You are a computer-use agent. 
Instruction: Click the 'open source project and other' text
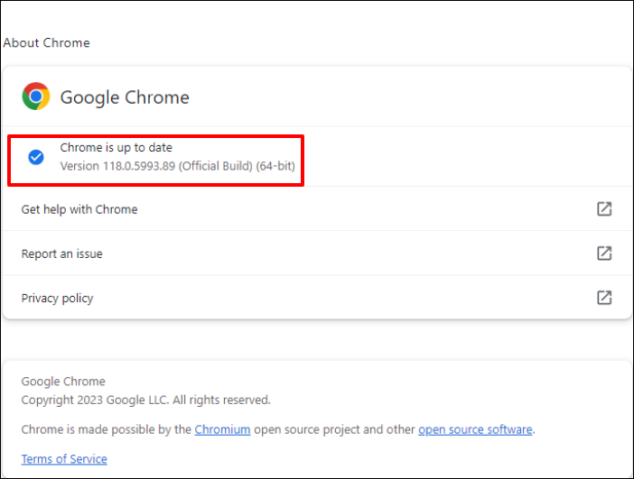point(334,429)
